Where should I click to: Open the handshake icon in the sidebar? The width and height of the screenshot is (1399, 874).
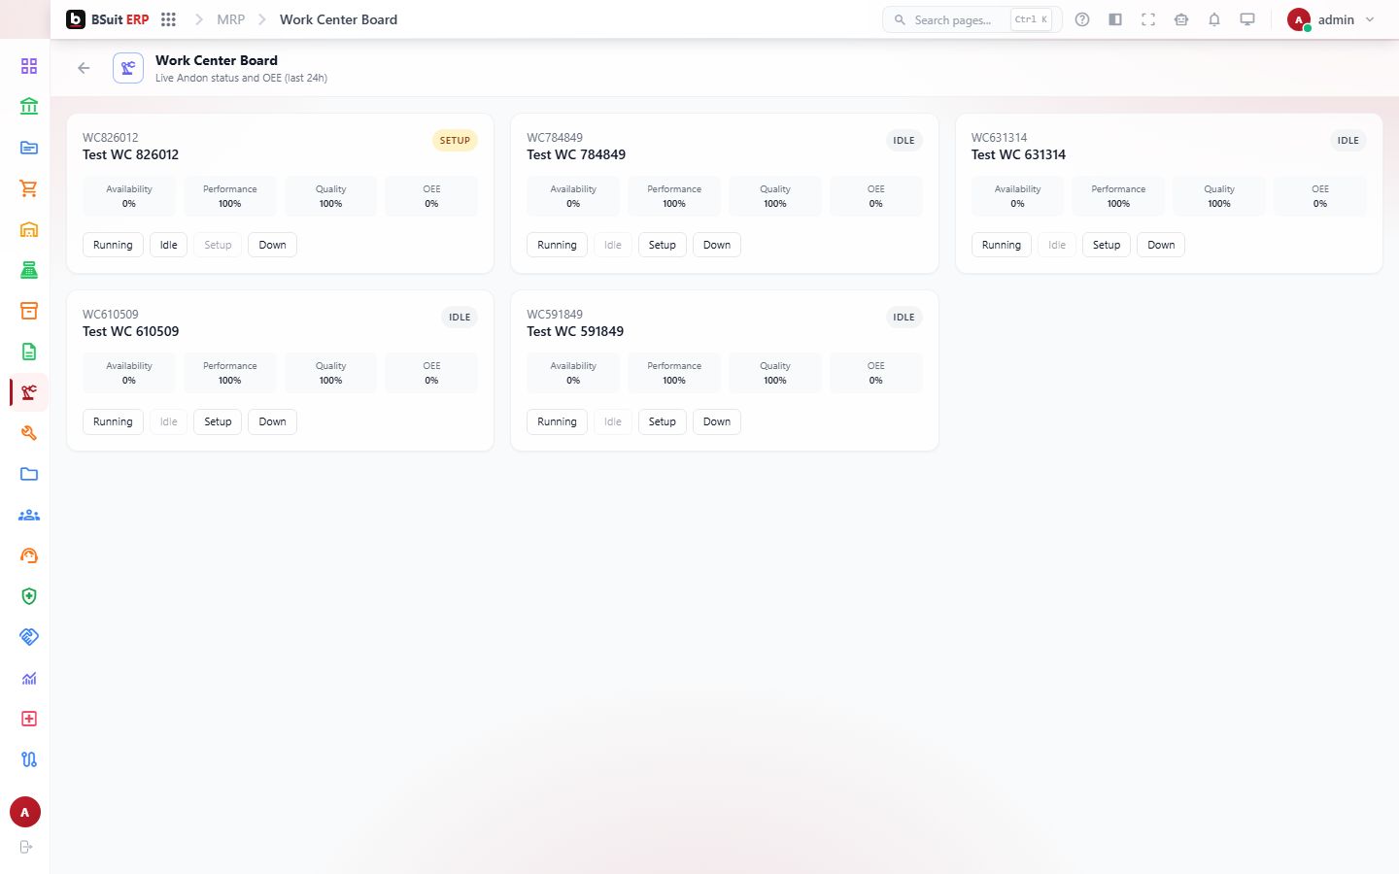tap(29, 637)
